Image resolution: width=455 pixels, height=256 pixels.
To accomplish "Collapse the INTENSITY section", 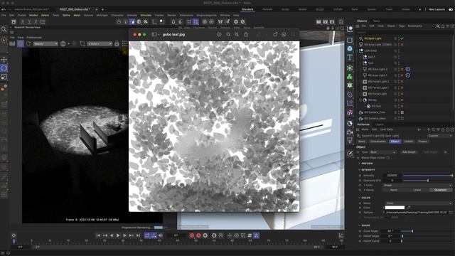I will 367,170.
